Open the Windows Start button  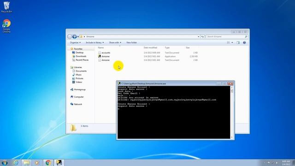coord(5,163)
